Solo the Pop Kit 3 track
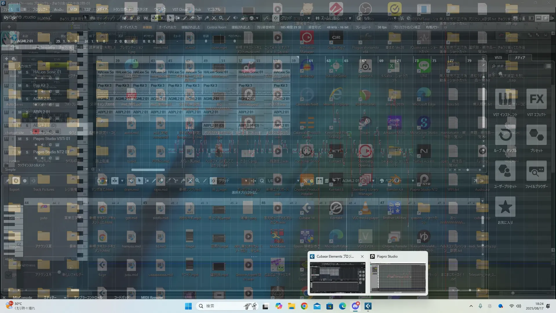 coord(27,85)
